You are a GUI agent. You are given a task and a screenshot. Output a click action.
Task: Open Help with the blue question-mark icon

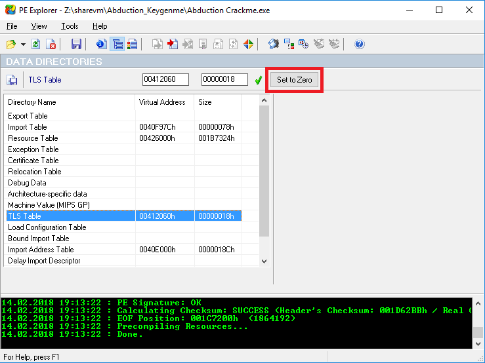click(360, 44)
